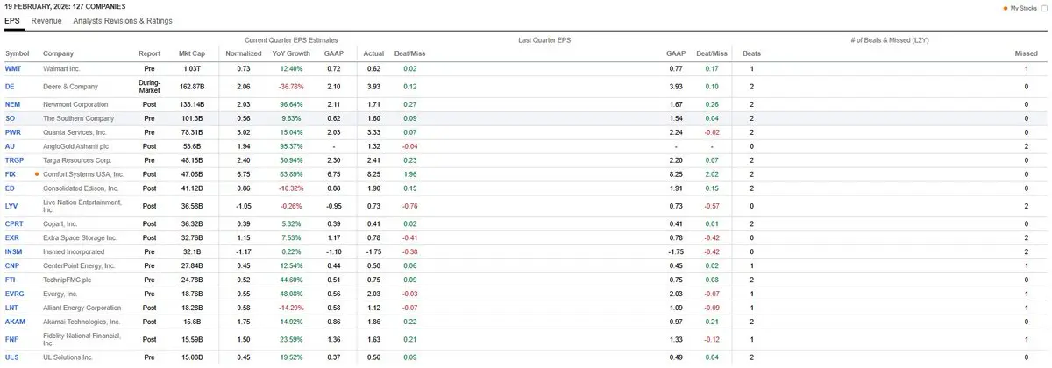This screenshot has height=368, width=1052.
Task: Open the INSM ticker link
Action: tap(13, 251)
